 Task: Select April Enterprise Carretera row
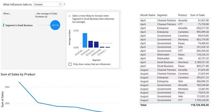point(174,32)
